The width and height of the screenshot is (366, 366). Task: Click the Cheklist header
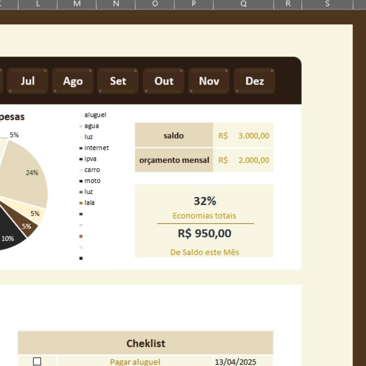(x=145, y=343)
